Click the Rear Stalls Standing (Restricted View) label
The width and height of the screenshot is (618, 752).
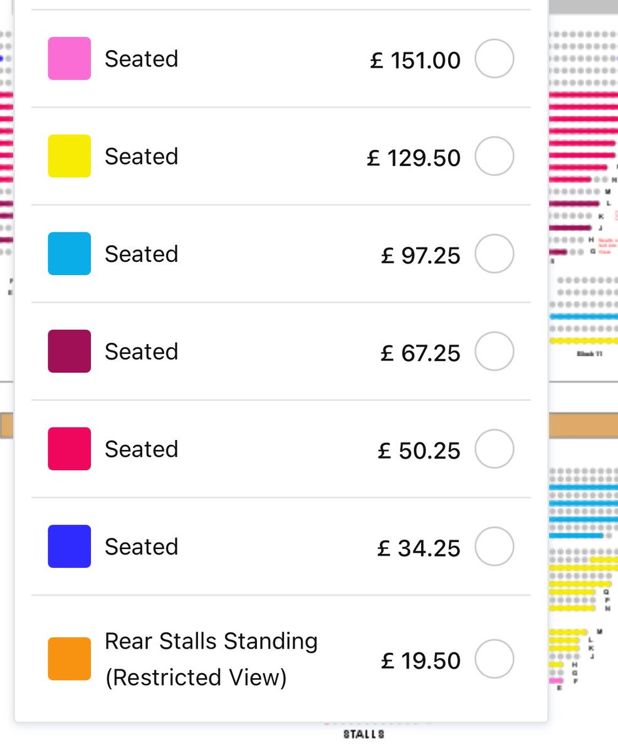tap(211, 659)
